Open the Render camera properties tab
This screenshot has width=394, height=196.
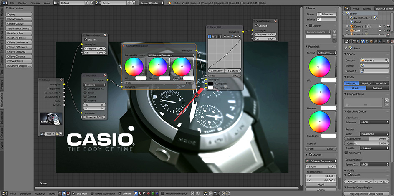[354, 41]
